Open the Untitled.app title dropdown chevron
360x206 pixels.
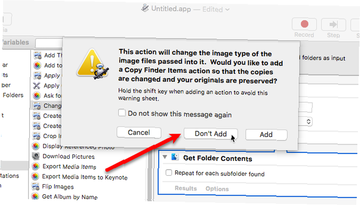pyautogui.click(x=227, y=10)
